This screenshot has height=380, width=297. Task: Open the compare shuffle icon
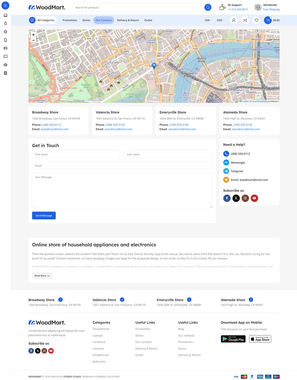[245, 20]
